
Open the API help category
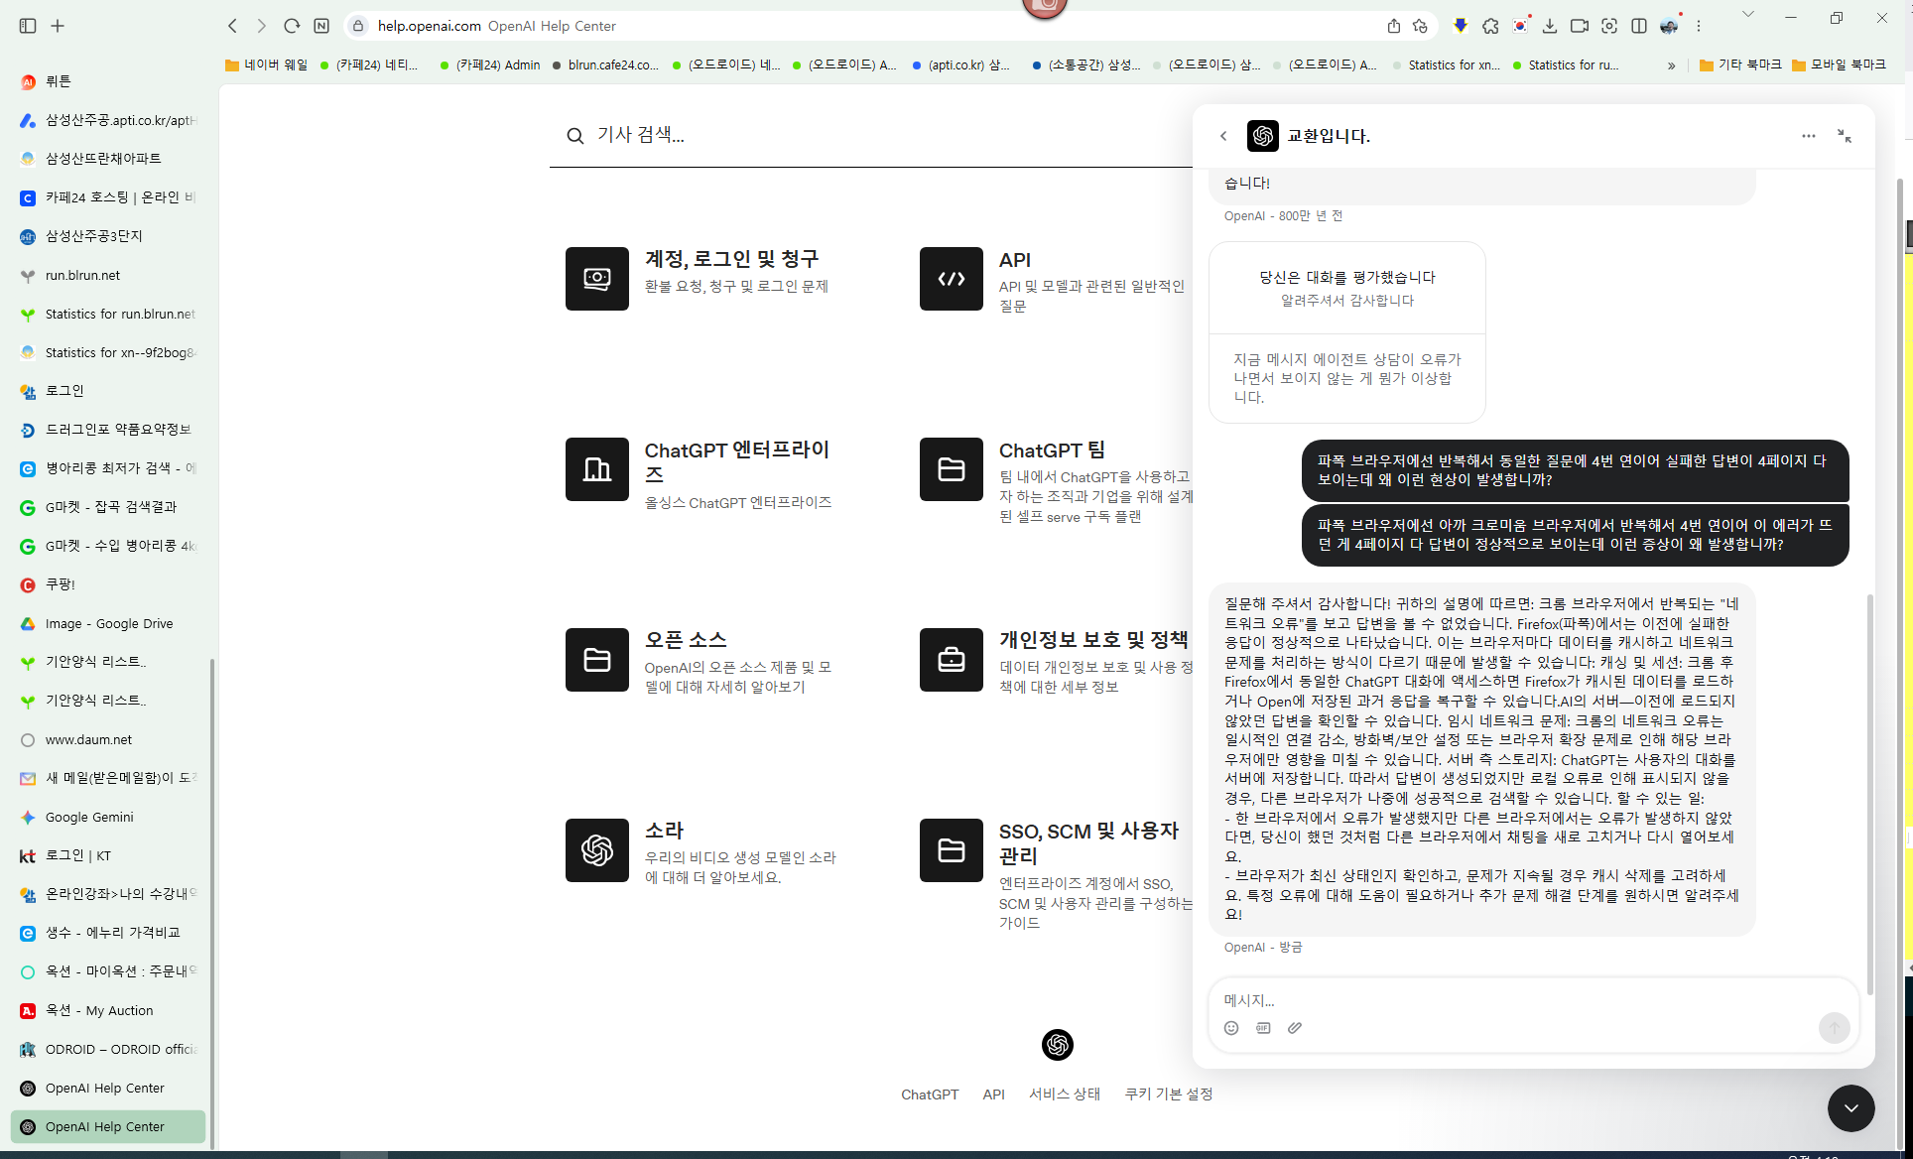(x=1057, y=280)
